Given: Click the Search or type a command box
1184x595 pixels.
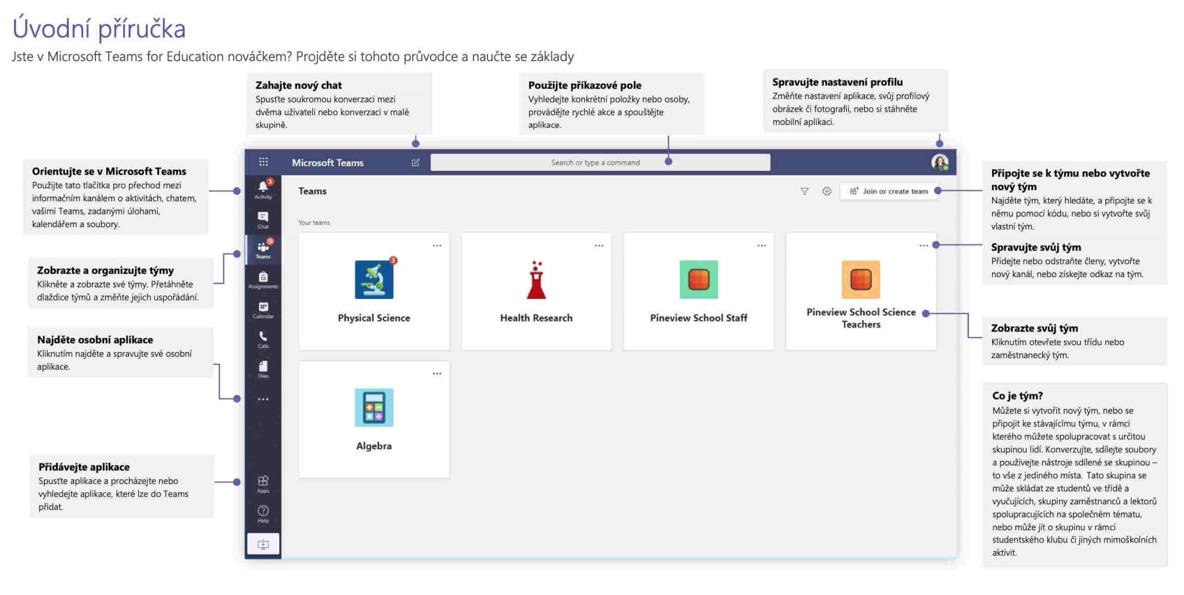Looking at the screenshot, I should tap(600, 162).
